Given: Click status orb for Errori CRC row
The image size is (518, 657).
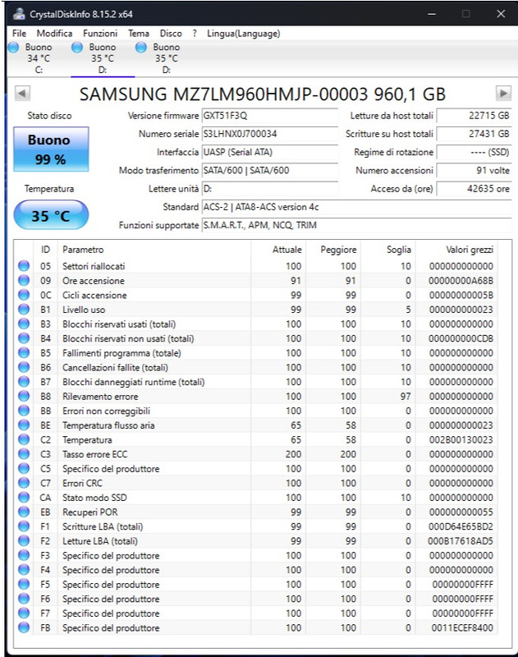Looking at the screenshot, I should click(x=24, y=483).
